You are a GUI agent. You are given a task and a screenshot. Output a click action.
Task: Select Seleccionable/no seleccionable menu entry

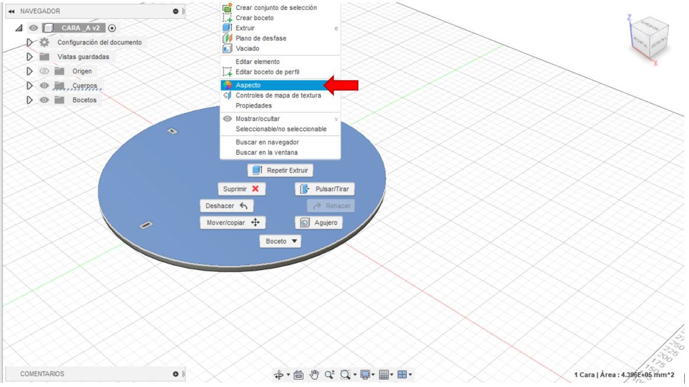tap(280, 129)
